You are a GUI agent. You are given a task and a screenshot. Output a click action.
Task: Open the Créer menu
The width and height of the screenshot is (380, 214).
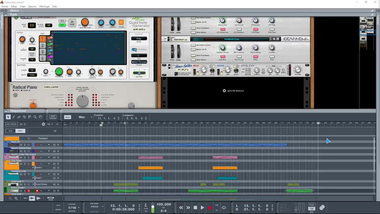pyautogui.click(x=23, y=6)
